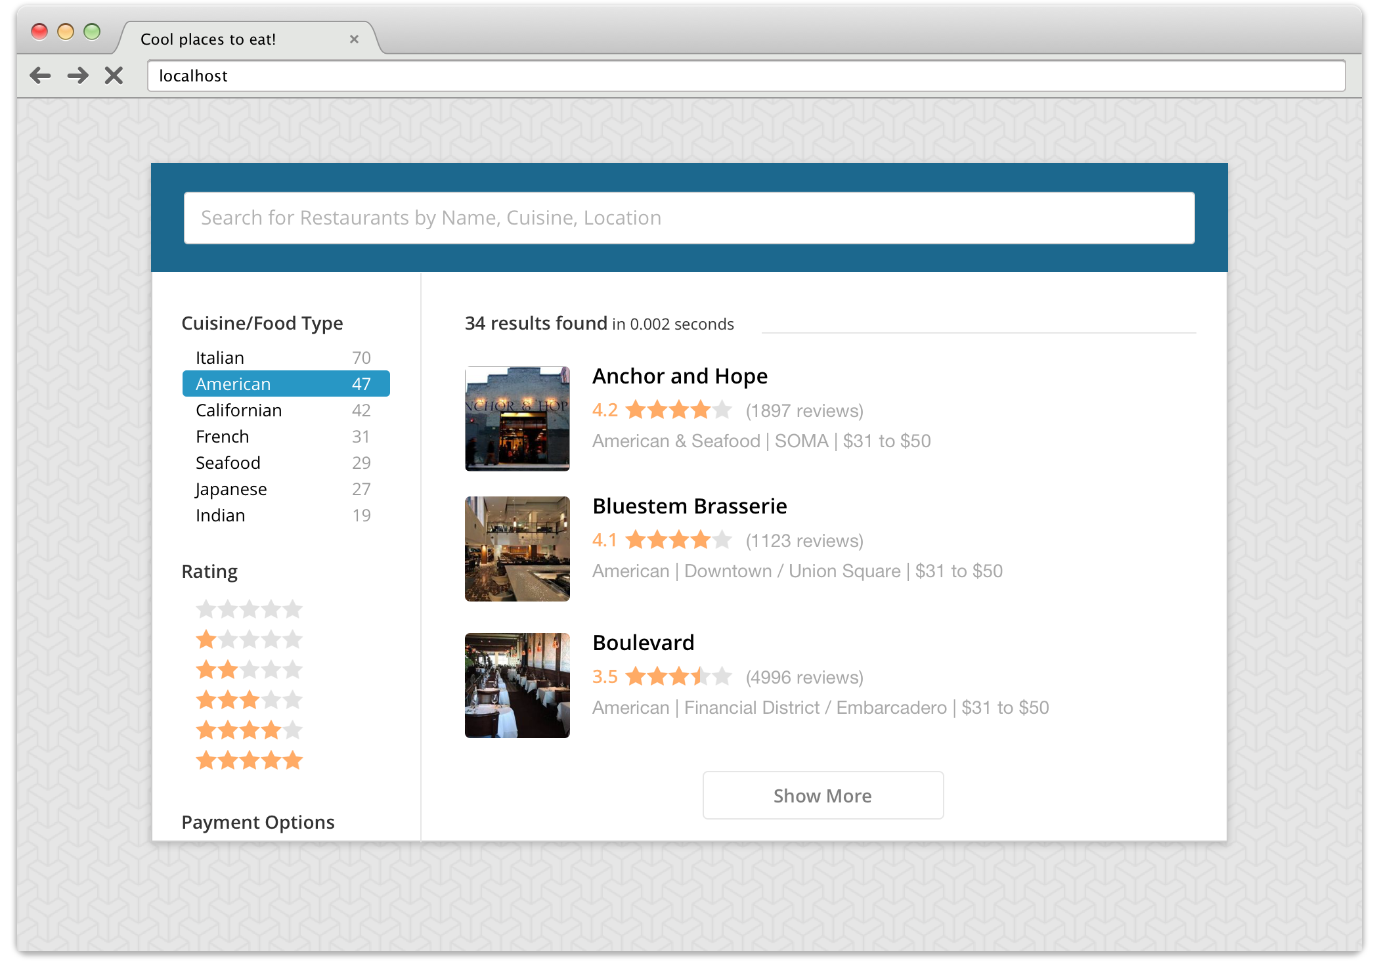This screenshot has height=964, width=1379.
Task: Click the Boulevard restaurant thumbnail
Action: [517, 685]
